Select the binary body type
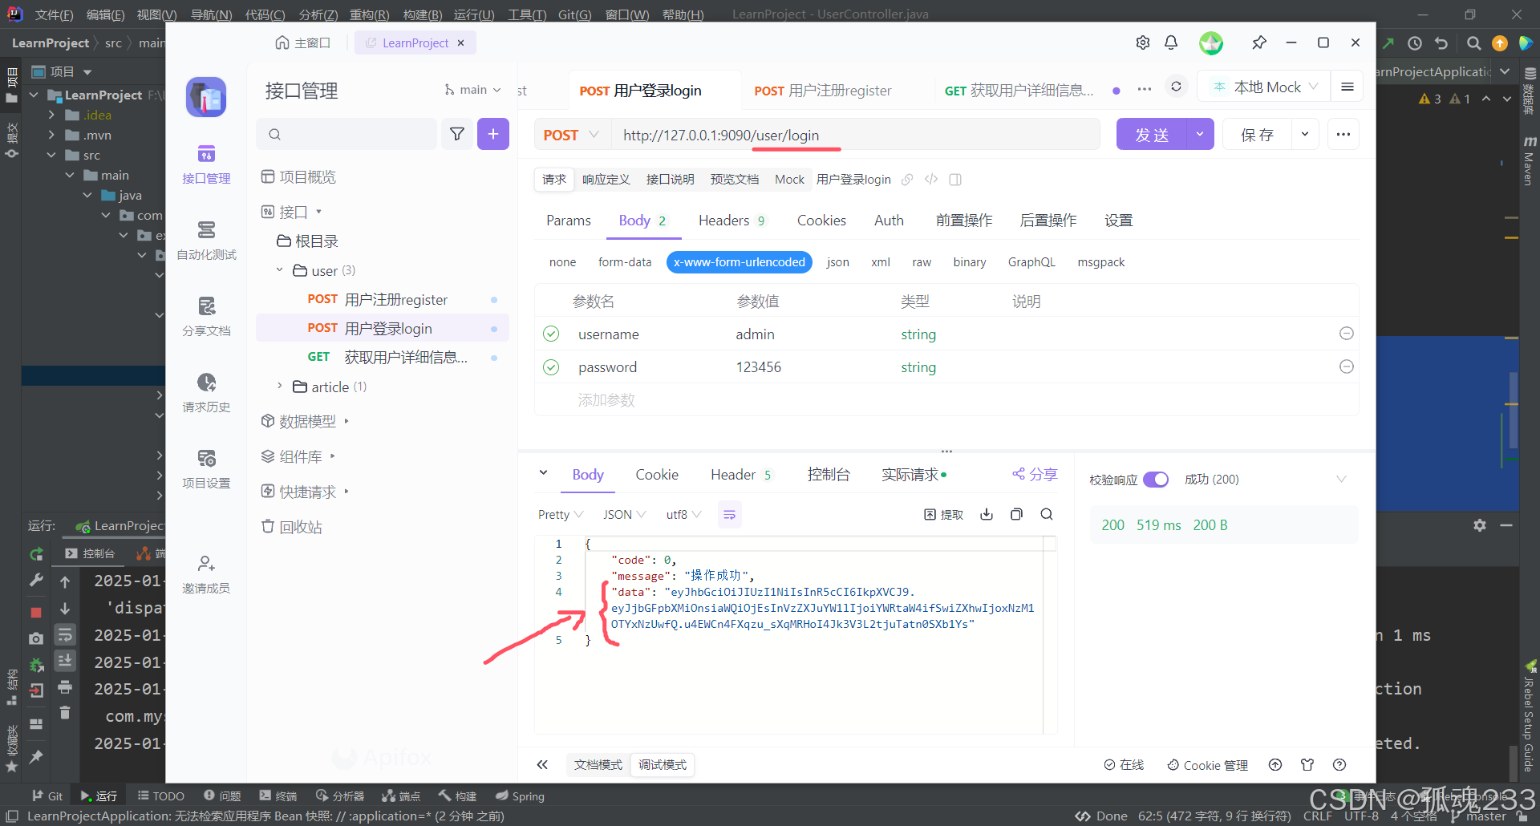The image size is (1540, 826). coord(970,262)
